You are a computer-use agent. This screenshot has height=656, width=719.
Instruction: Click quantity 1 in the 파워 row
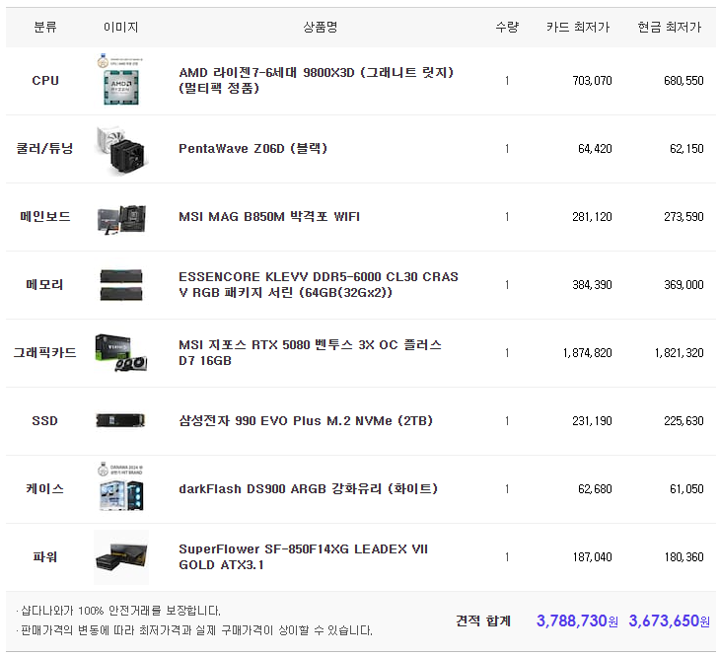click(x=507, y=557)
